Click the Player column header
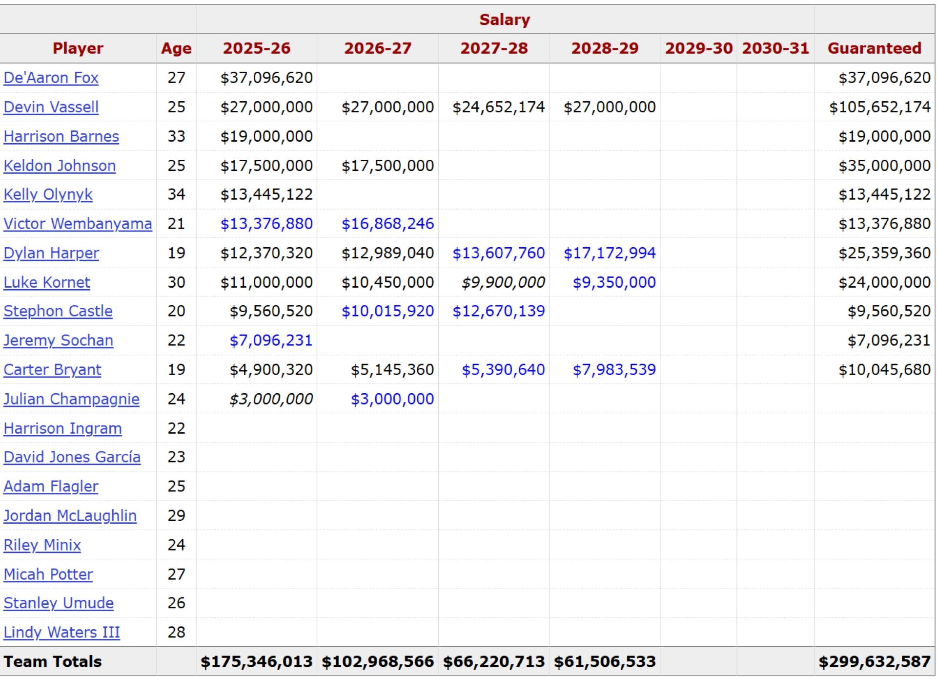 (x=78, y=48)
